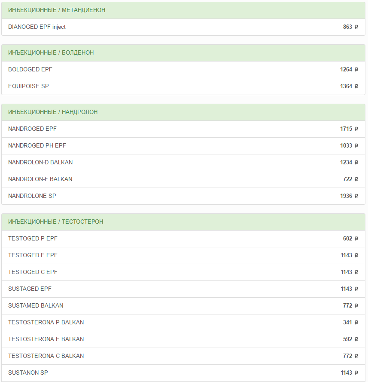Viewport: 368px width, 382px height.
Task: Click the ИНЪЕКЦИОННЫЕ / ТЕСТОСТЕРОН category header
Action: point(56,222)
